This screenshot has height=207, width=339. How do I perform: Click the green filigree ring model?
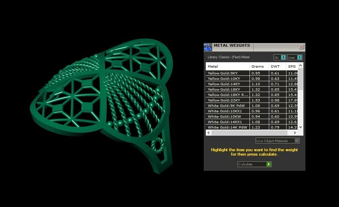click(102, 106)
